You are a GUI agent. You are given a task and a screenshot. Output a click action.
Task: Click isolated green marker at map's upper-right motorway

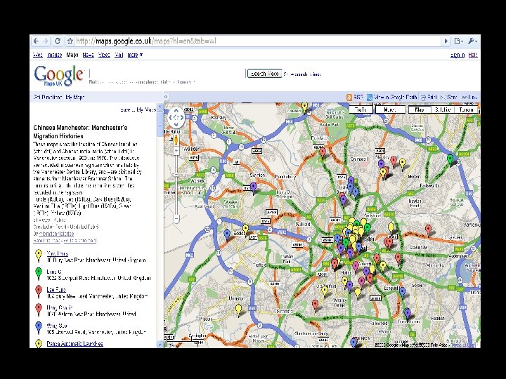tap(450, 160)
